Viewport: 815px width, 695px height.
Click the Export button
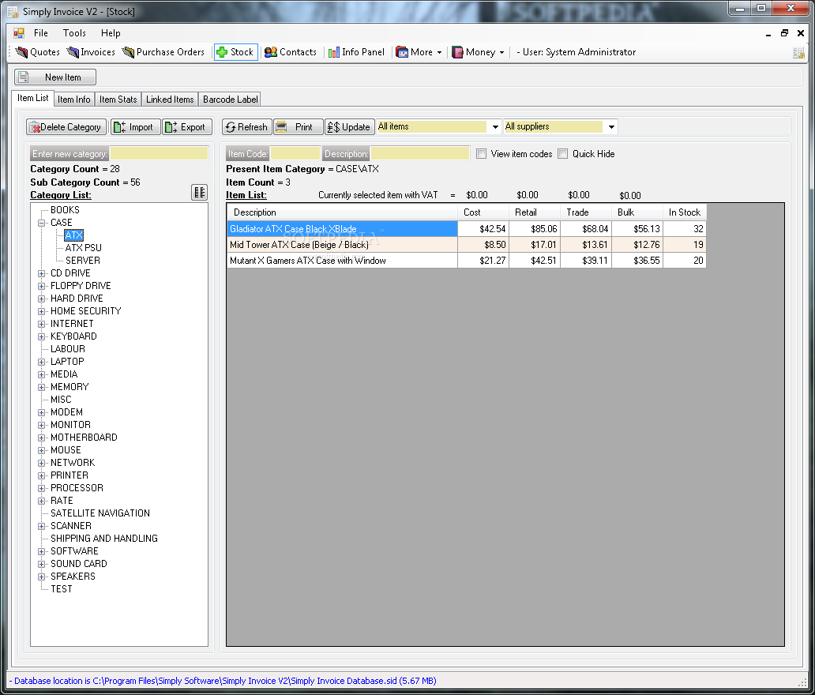[x=187, y=127]
